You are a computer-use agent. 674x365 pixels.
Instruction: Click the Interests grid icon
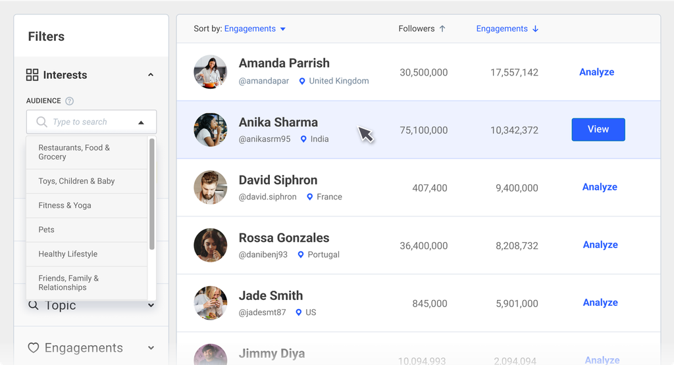point(32,75)
